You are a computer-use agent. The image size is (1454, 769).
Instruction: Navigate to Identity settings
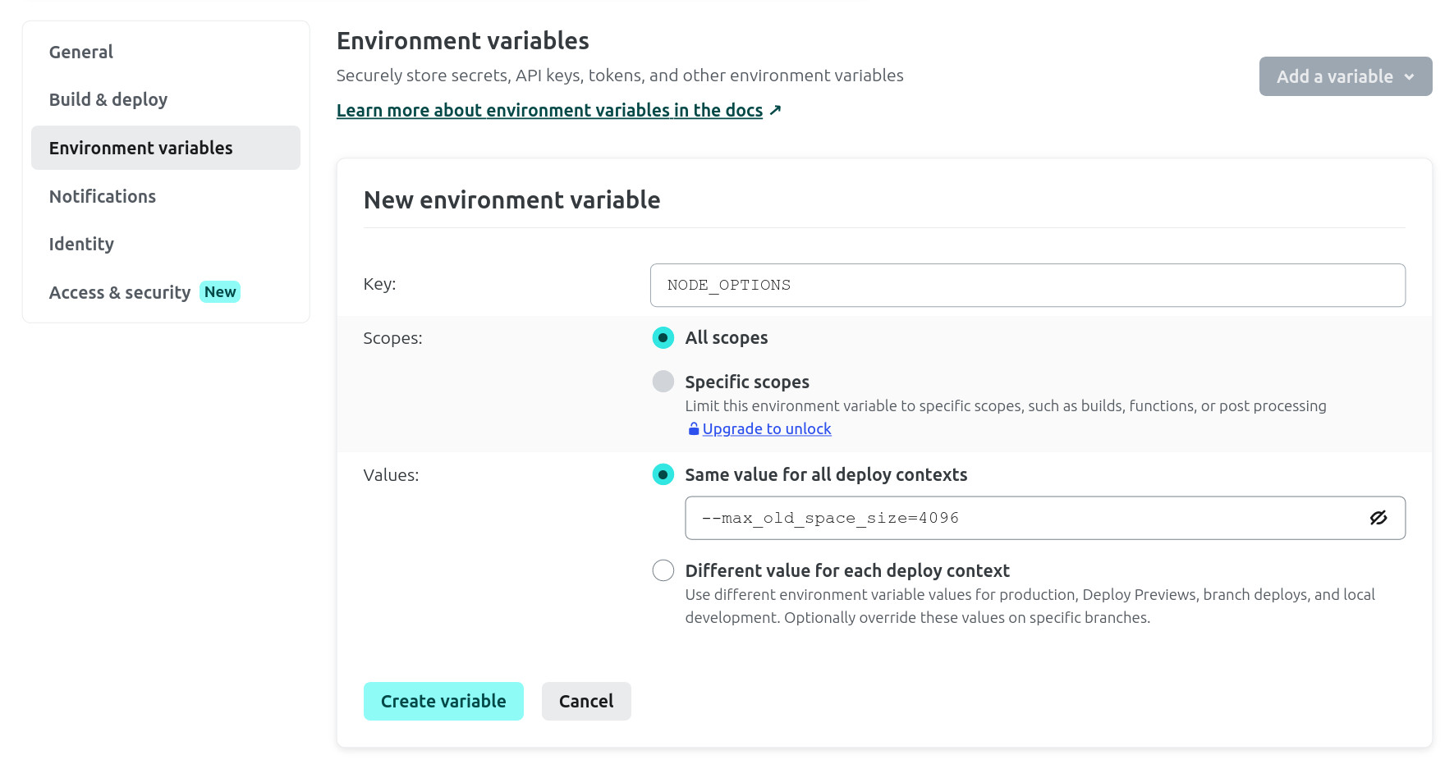(x=81, y=244)
